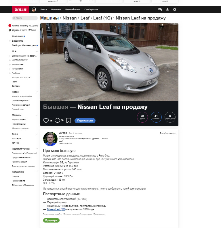This screenshot has height=228, width=221.
Task: Open Случайная машина link
Action: click(x=167, y=133)
